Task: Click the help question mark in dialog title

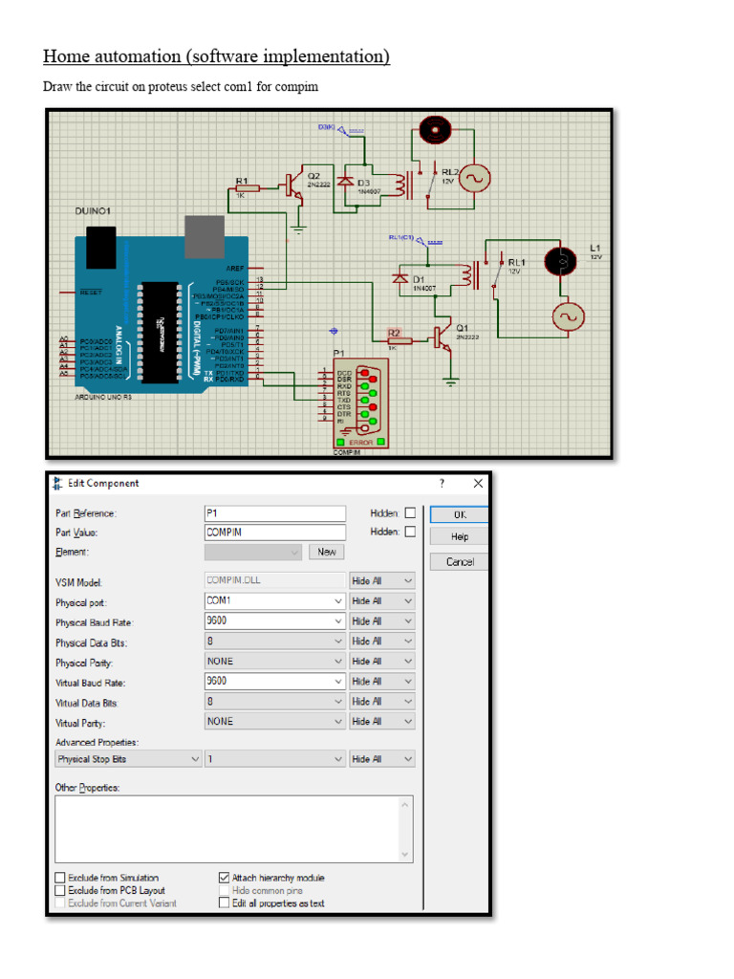Action: pos(442,483)
